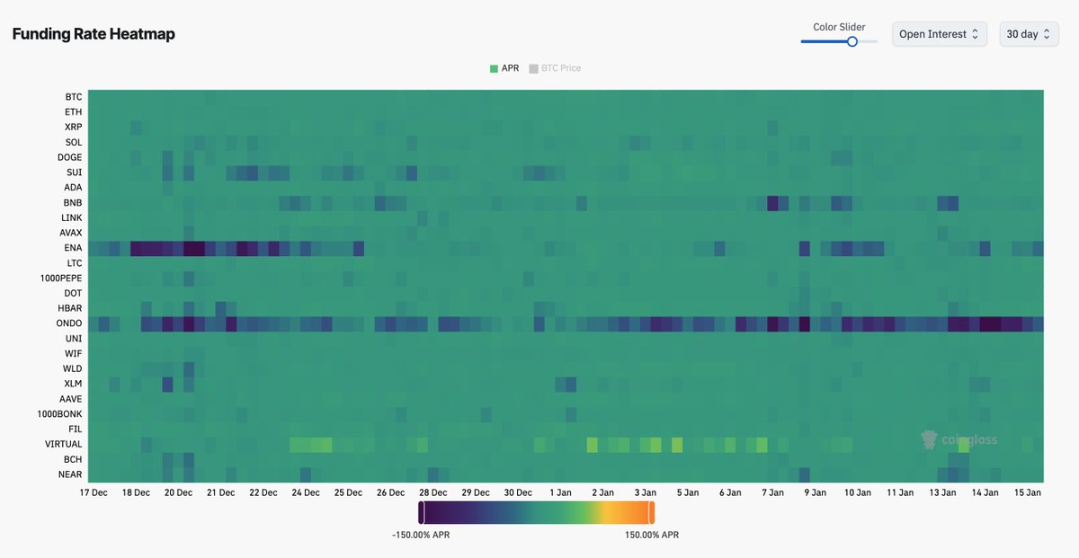Click the BNB row label
This screenshot has height=558, width=1079.
(74, 203)
